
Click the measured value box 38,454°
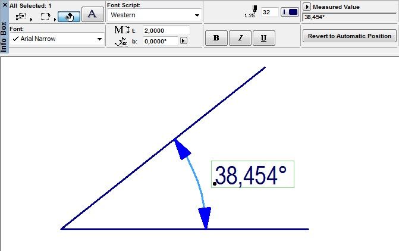click(349, 17)
